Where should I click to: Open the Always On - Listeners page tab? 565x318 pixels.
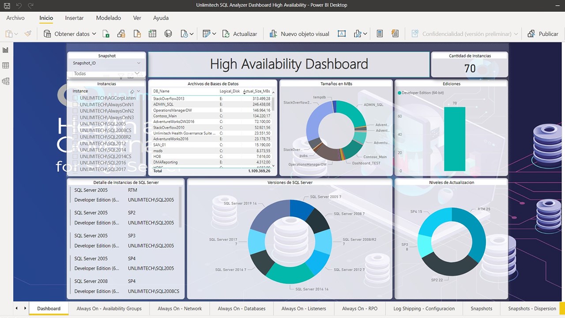tap(304, 308)
